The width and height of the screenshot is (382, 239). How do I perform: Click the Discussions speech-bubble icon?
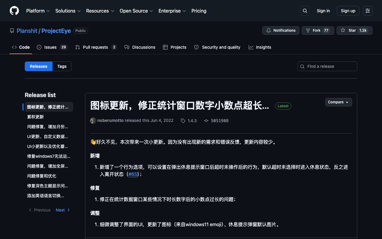[x=127, y=47]
